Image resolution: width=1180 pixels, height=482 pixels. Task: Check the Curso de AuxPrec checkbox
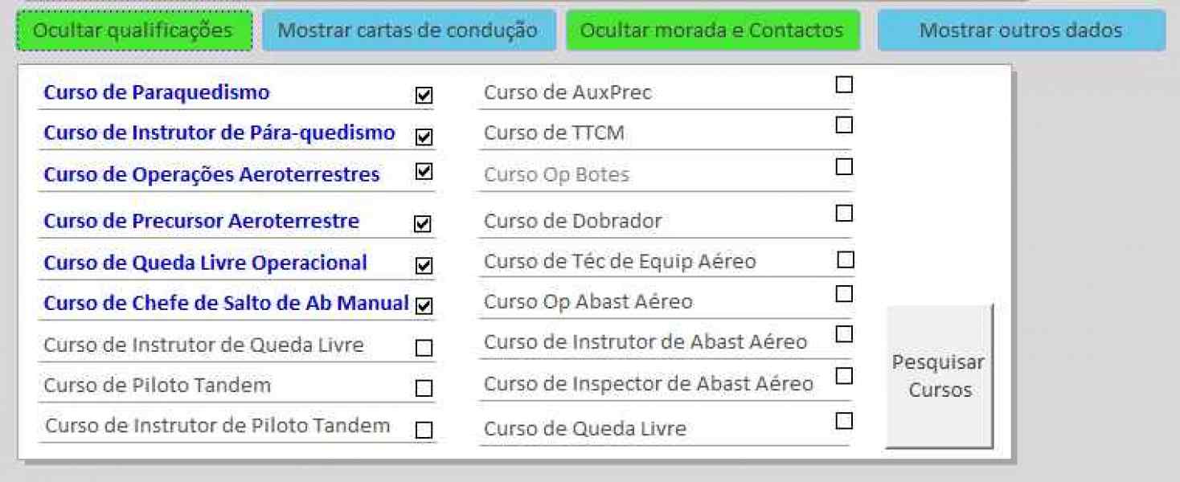coord(844,84)
